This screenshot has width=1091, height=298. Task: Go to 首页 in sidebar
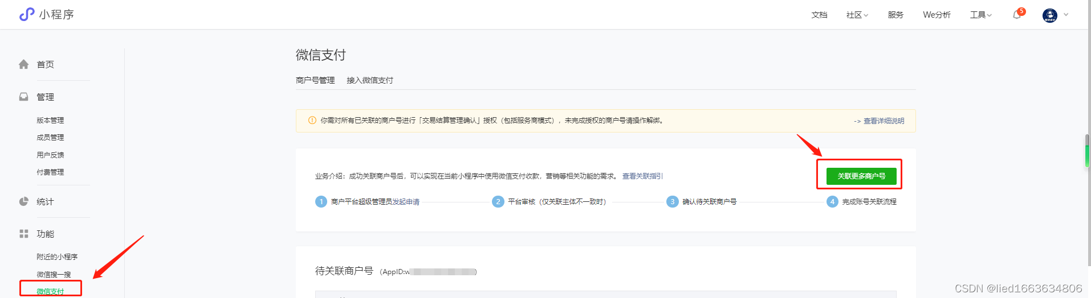coord(45,64)
